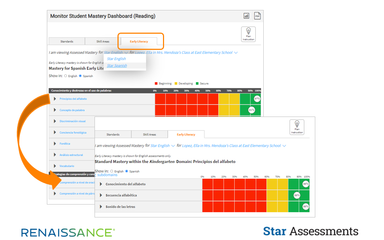
Task: Expand the Comprensión a nivel de párr row
Action: [55, 194]
